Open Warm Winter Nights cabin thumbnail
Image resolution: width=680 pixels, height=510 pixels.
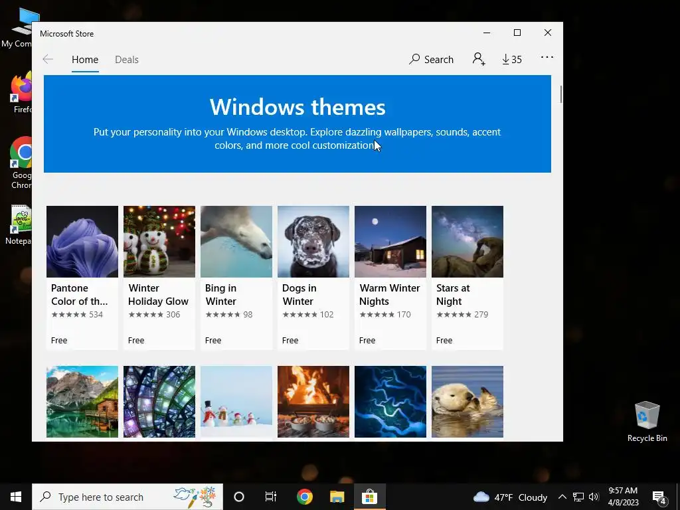390,242
